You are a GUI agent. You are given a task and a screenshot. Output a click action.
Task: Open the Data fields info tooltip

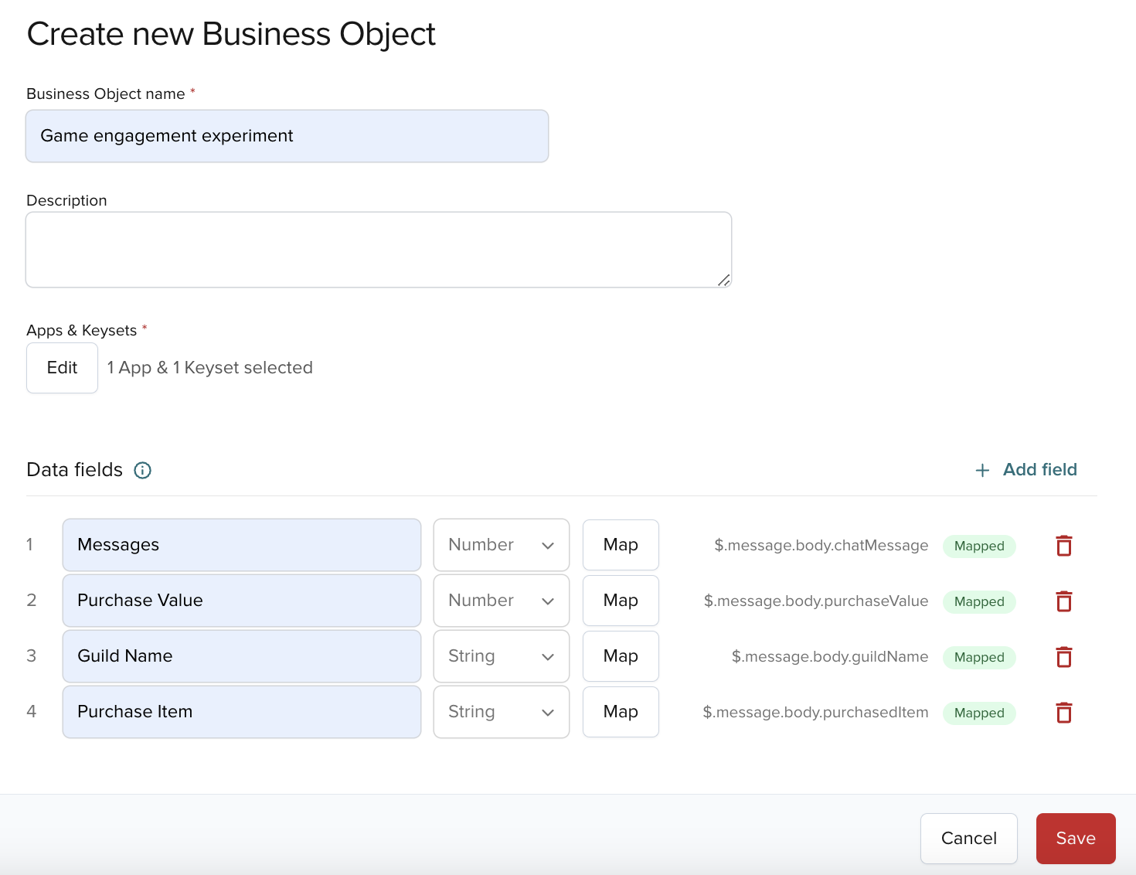142,470
